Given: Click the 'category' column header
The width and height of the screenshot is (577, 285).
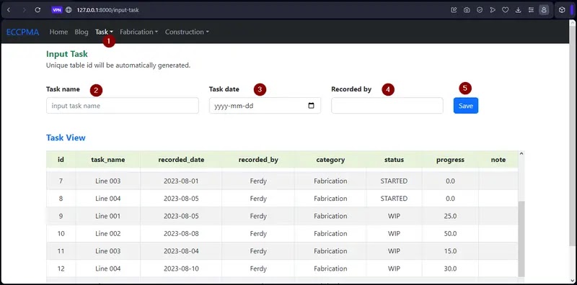Looking at the screenshot, I should (x=330, y=160).
